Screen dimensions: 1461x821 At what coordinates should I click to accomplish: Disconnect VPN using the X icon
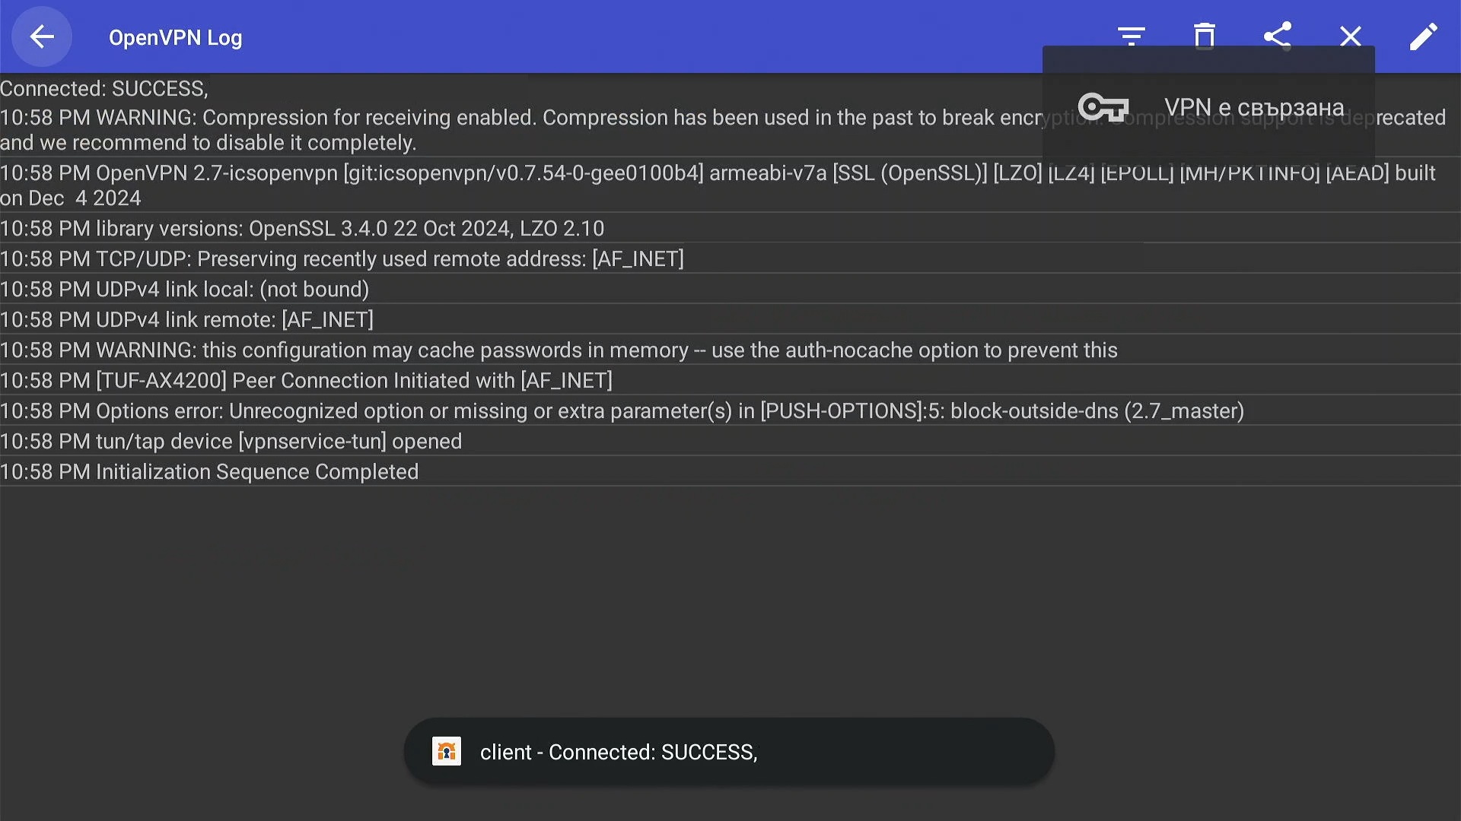(1351, 36)
